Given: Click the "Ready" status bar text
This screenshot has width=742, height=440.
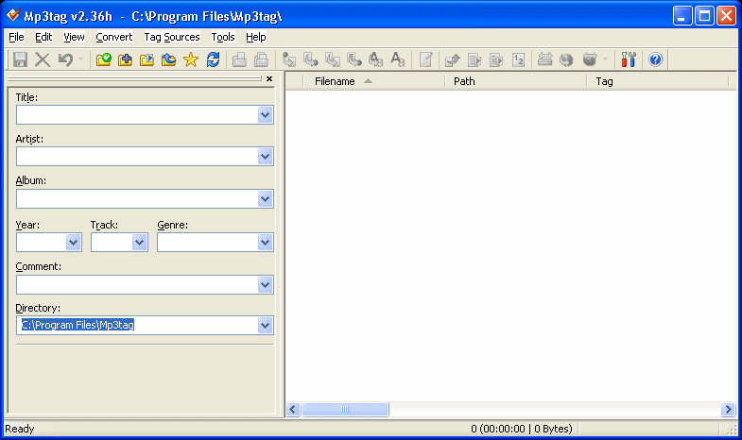Looking at the screenshot, I should 20,429.
